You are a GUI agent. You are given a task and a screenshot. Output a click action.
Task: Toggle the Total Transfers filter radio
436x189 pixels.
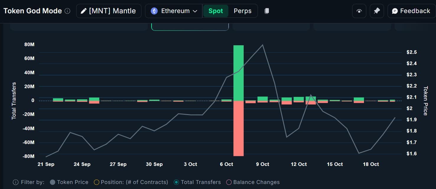pos(176,182)
